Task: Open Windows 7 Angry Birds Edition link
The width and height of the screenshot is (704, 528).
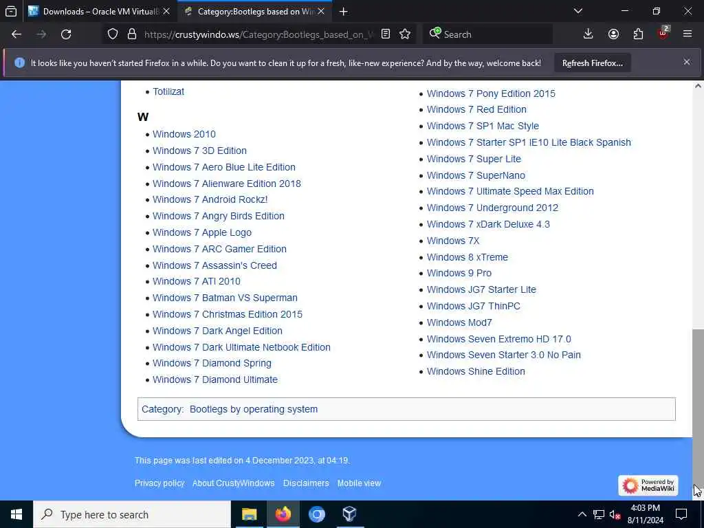Action: point(219,216)
